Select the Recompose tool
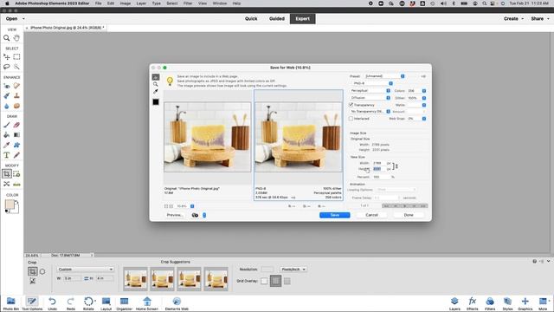Image resolution: width=554 pixels, height=312 pixels. point(16,174)
